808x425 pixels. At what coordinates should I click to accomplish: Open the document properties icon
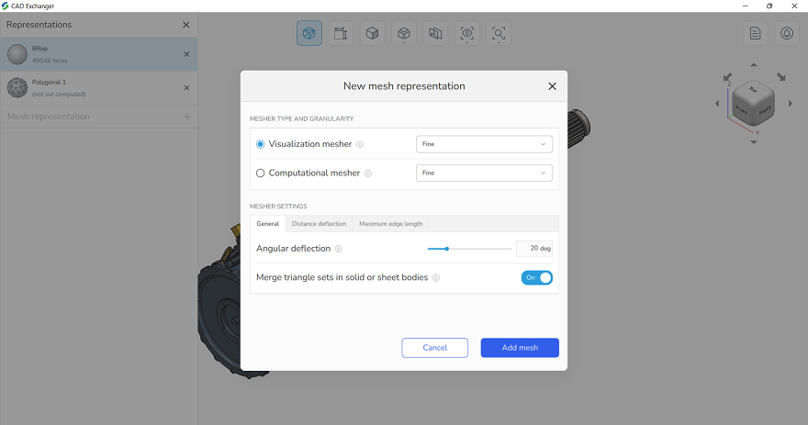point(756,33)
